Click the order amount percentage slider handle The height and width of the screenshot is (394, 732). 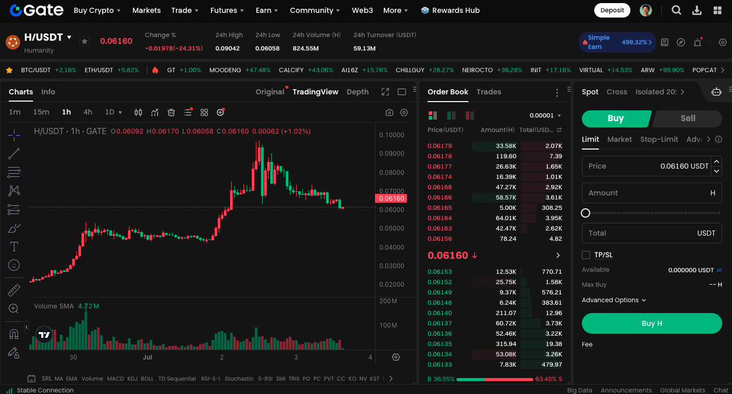pos(585,213)
